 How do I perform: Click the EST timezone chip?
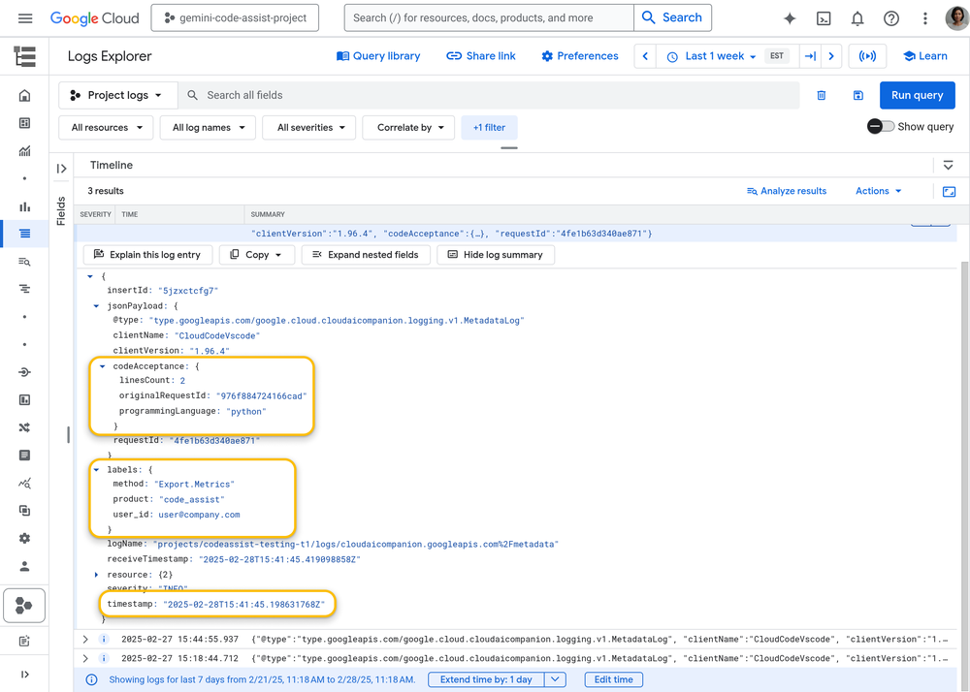click(x=777, y=55)
